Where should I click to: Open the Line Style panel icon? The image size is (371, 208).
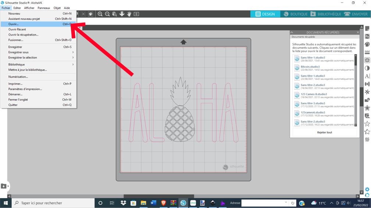(367, 52)
